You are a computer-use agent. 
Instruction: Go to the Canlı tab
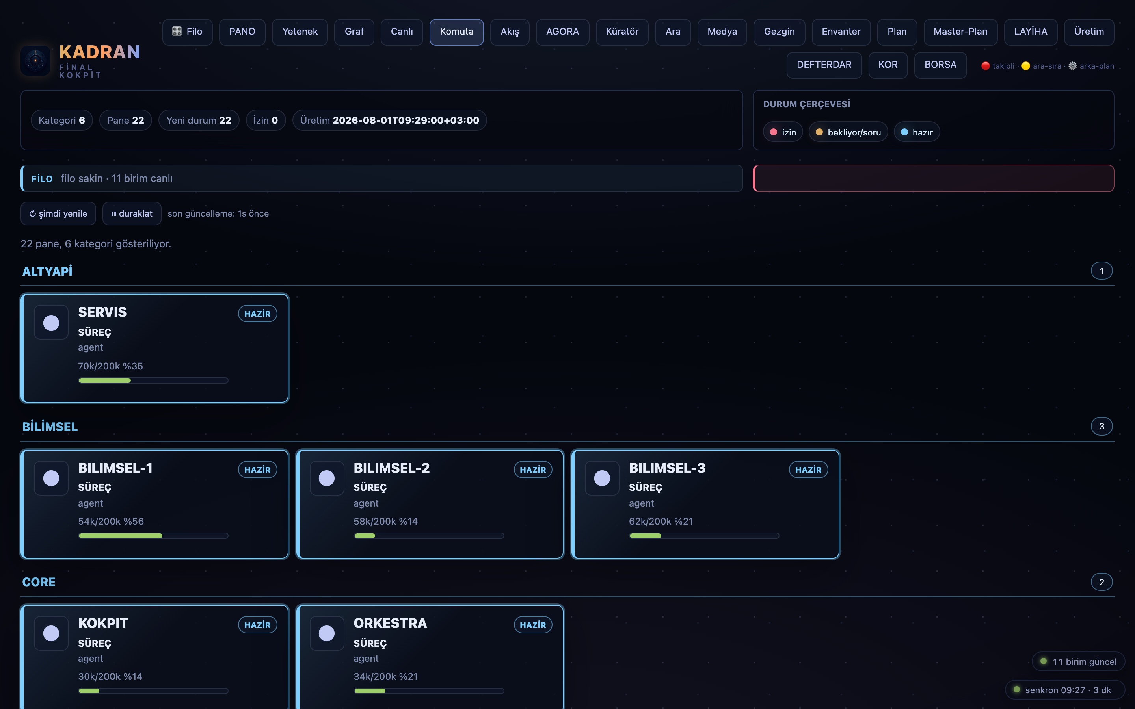(402, 32)
